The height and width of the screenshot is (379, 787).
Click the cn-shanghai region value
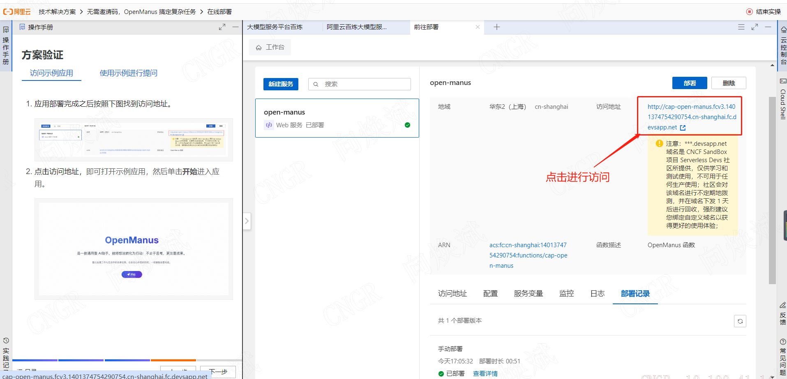point(551,107)
